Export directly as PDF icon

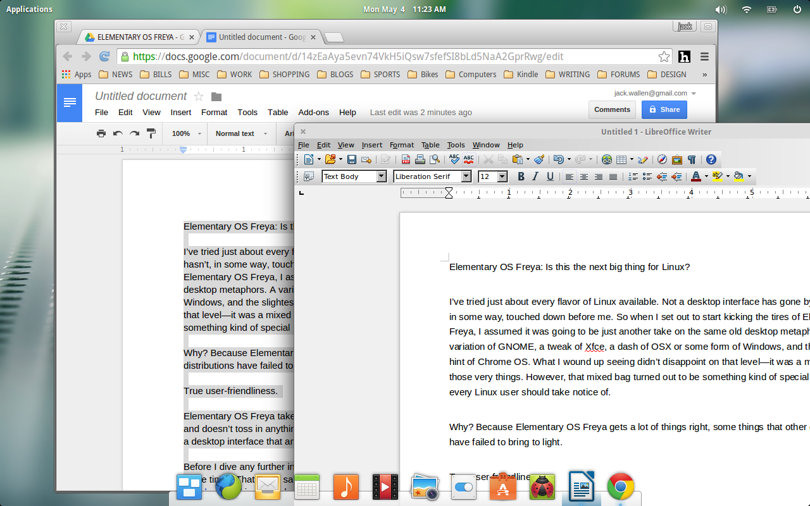click(x=406, y=159)
